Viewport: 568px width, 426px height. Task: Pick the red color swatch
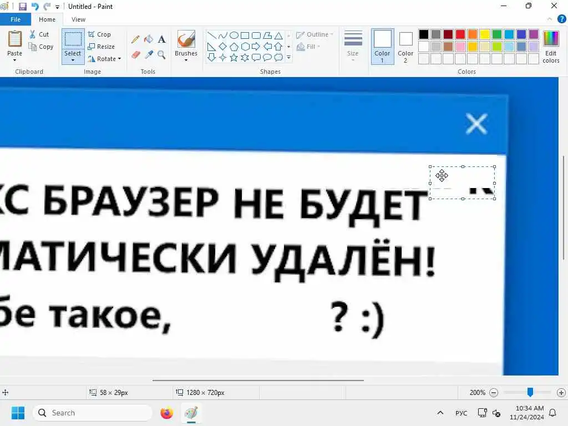(x=460, y=34)
